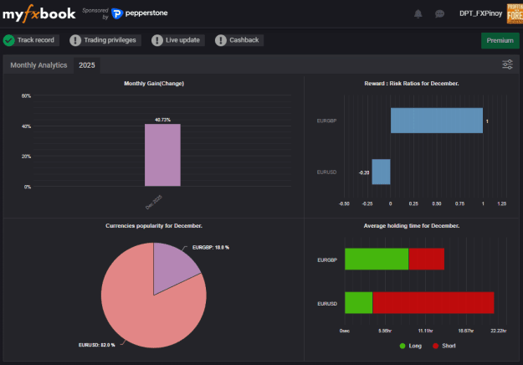The width and height of the screenshot is (523, 365).
Task: Click the Cashback badge label
Action: [x=244, y=40]
